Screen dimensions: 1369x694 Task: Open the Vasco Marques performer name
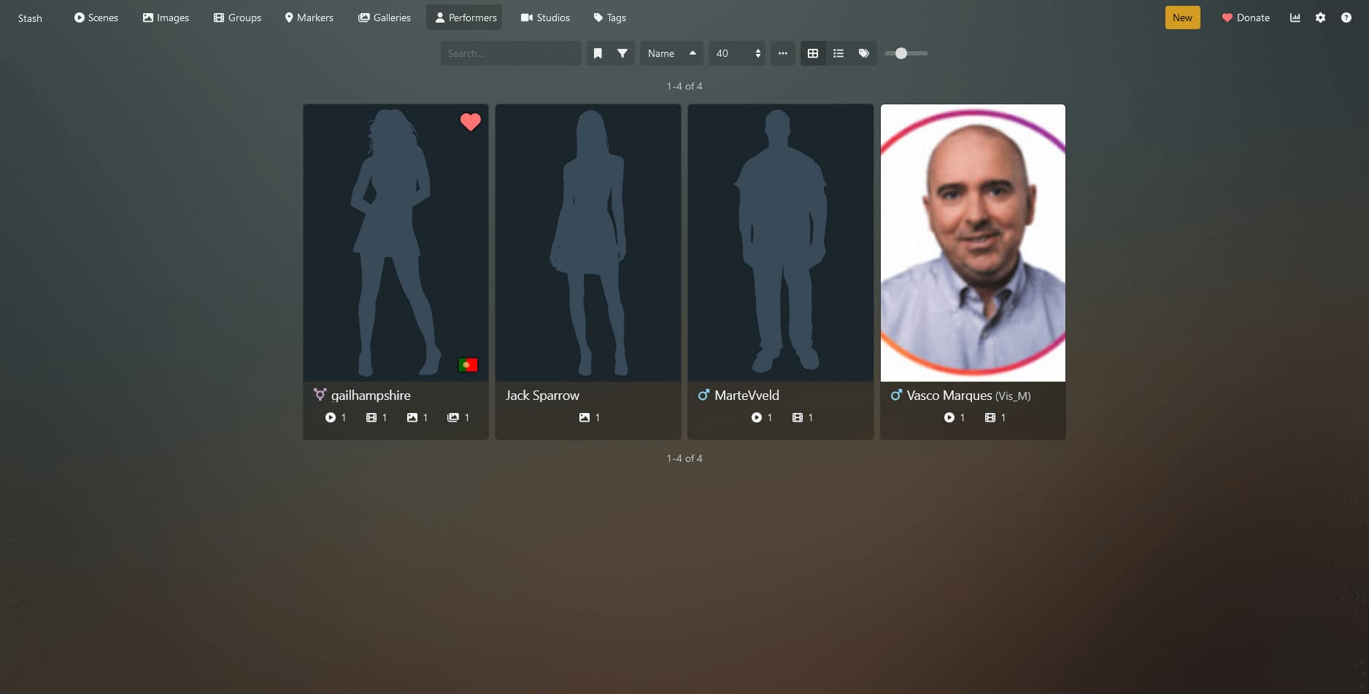949,396
